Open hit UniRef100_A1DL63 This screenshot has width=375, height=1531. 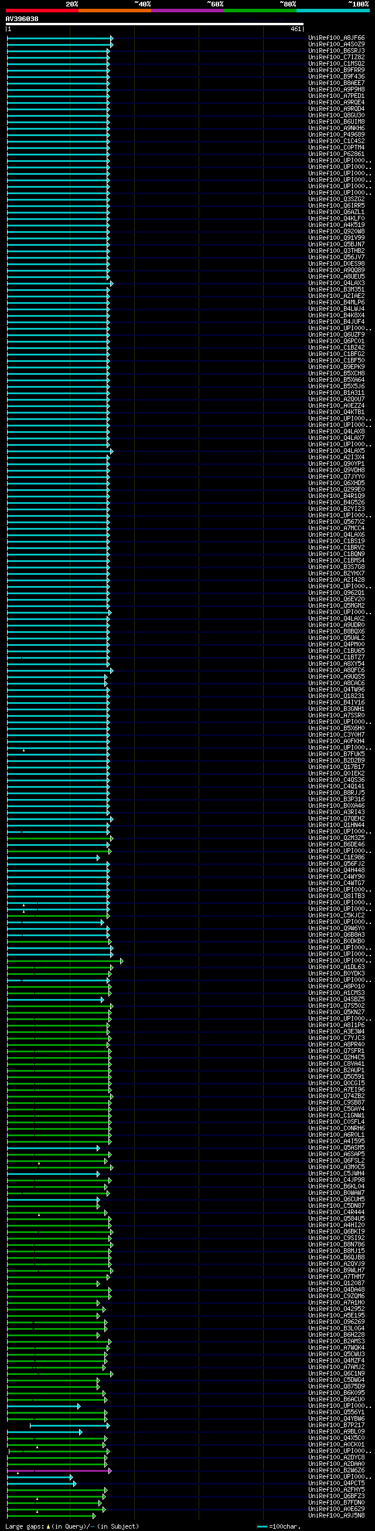tap(336, 967)
